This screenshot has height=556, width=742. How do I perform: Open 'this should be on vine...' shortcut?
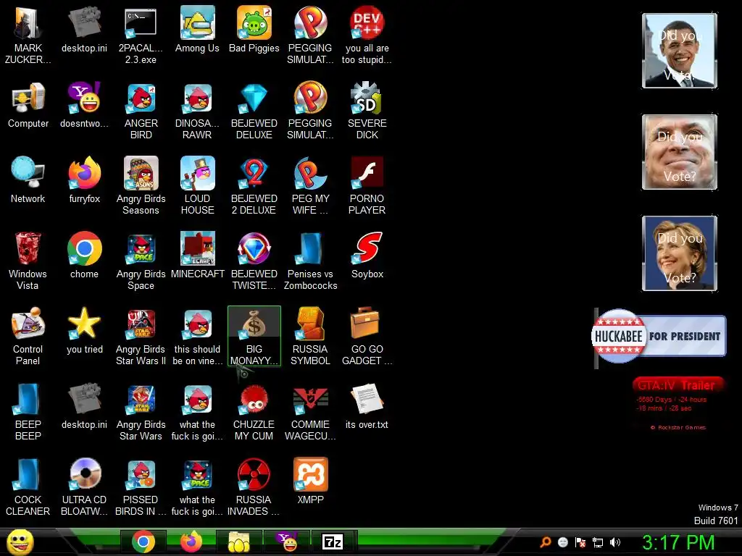click(x=197, y=337)
